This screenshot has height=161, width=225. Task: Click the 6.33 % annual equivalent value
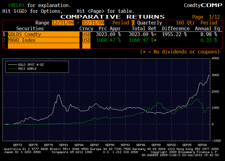208,40
